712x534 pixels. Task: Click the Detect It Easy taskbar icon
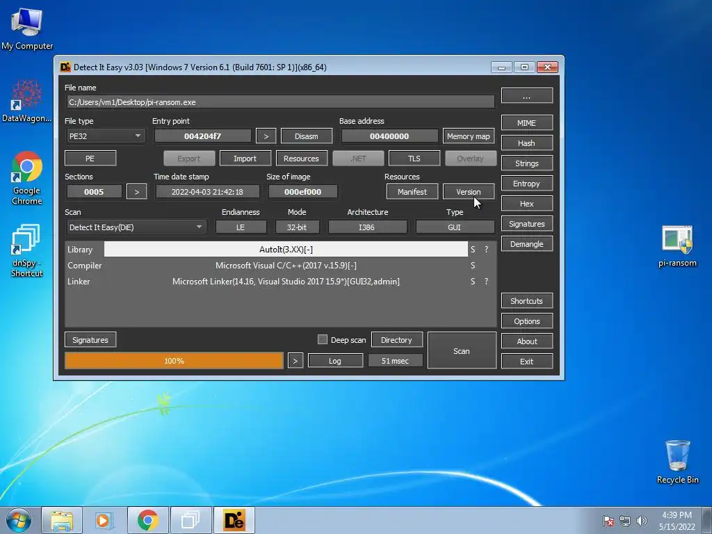point(234,520)
